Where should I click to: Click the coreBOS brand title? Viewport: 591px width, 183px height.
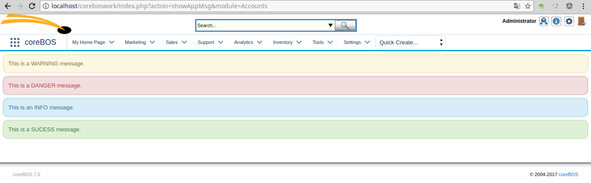40,42
